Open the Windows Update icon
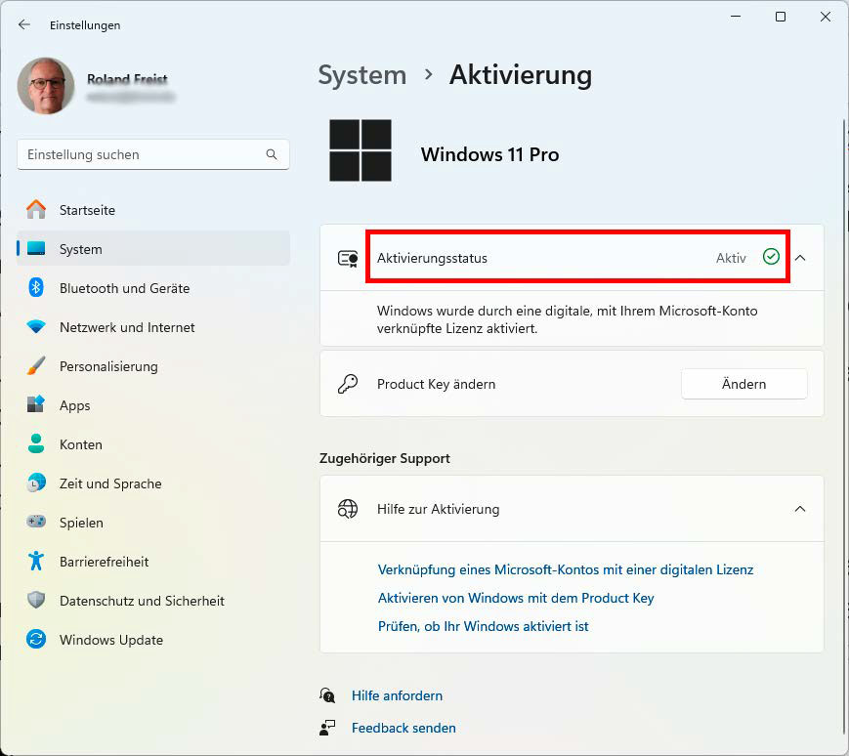849x756 pixels. tap(36, 640)
